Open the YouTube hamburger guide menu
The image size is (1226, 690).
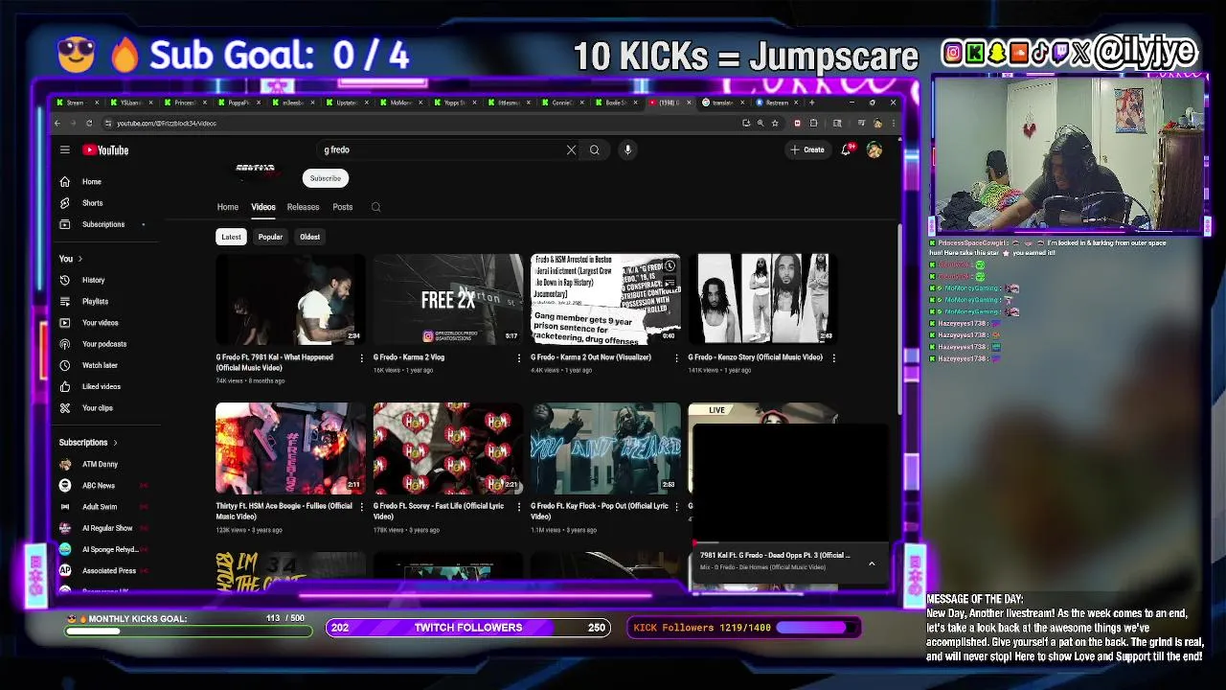coord(64,149)
